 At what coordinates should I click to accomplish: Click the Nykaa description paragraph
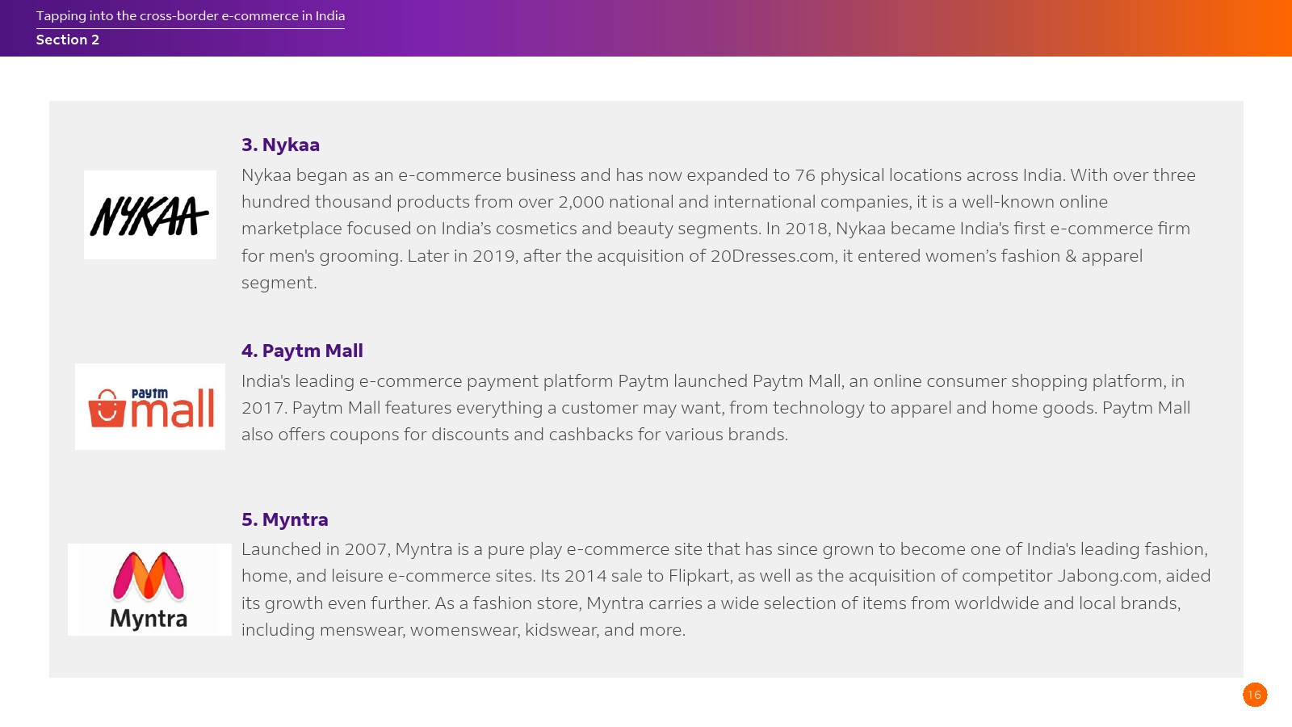click(x=719, y=229)
